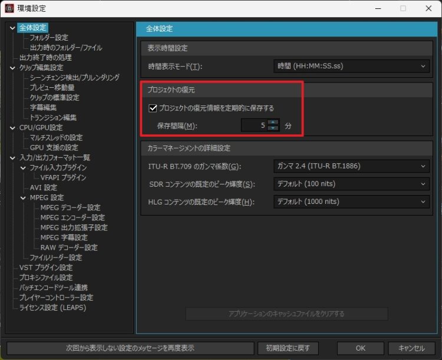Screen dimensions: 442x360
Task: Open MPEG 出力拡張子設定 page
Action: (x=74, y=228)
